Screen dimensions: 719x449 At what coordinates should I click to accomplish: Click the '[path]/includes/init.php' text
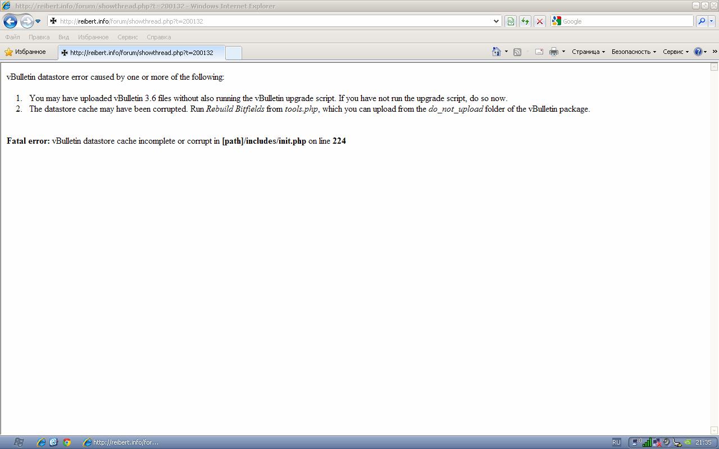tap(264, 141)
